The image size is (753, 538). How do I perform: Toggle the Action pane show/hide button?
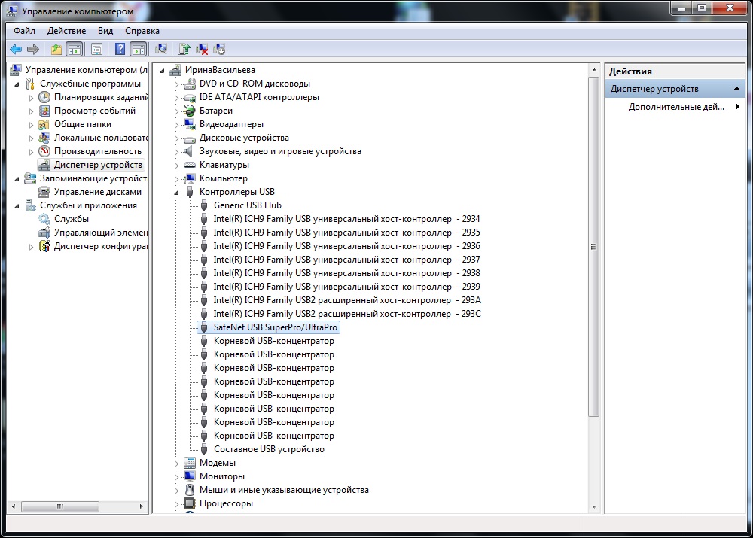pos(138,50)
